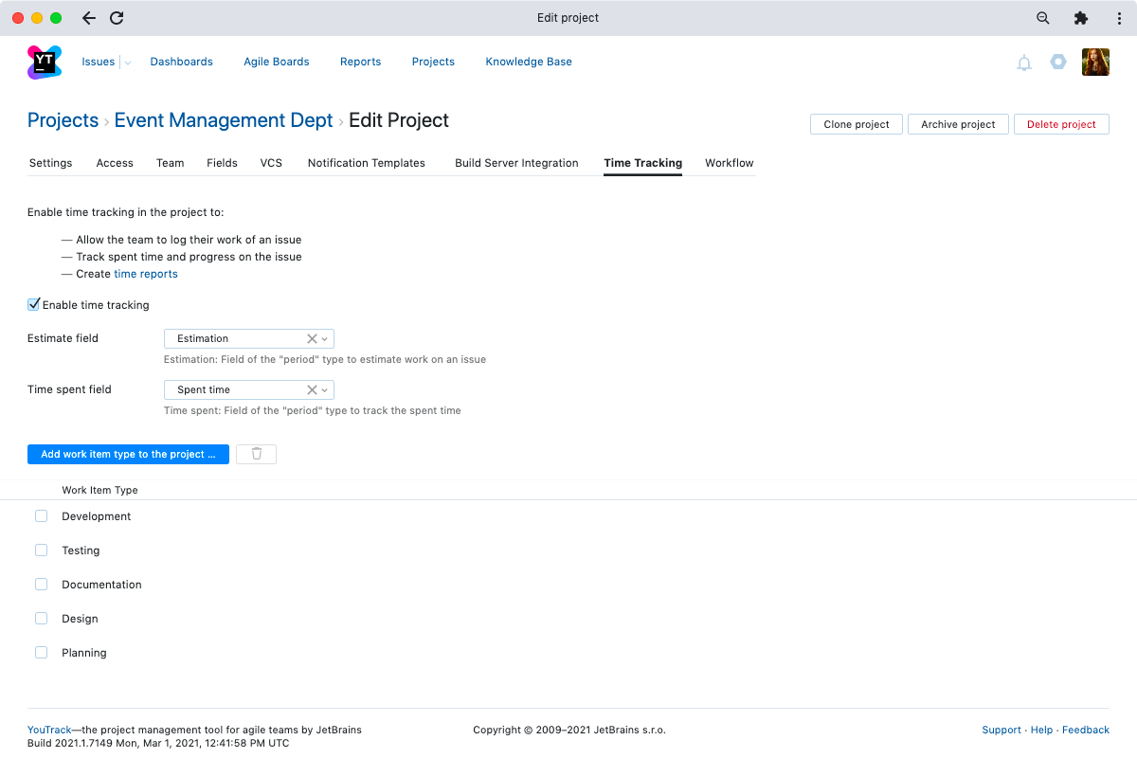Clear the Estimation field selection
Screen dimensions: 1137x758
pyautogui.click(x=312, y=338)
